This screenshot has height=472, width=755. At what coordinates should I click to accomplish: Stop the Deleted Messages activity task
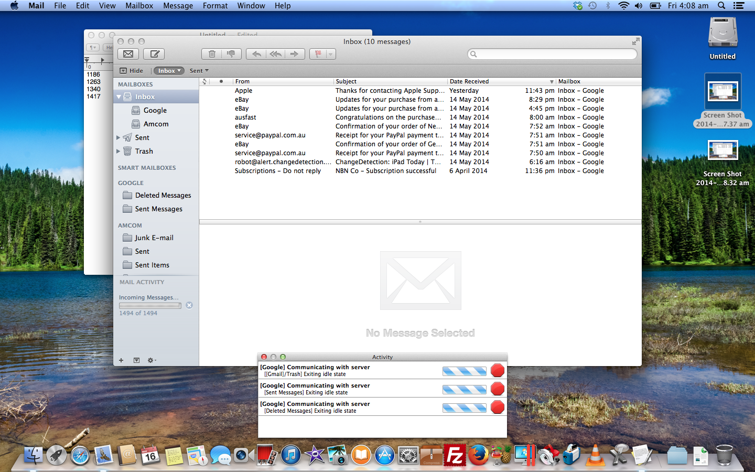pyautogui.click(x=498, y=407)
